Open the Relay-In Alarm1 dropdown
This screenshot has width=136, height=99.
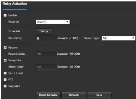pyautogui.click(x=53, y=22)
